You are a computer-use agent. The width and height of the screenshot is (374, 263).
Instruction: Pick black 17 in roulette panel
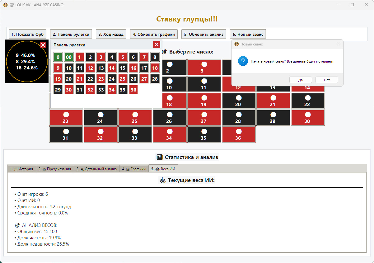(144, 68)
